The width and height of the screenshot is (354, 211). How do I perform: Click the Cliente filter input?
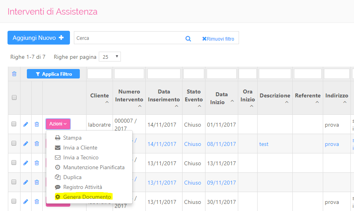pos(100,74)
